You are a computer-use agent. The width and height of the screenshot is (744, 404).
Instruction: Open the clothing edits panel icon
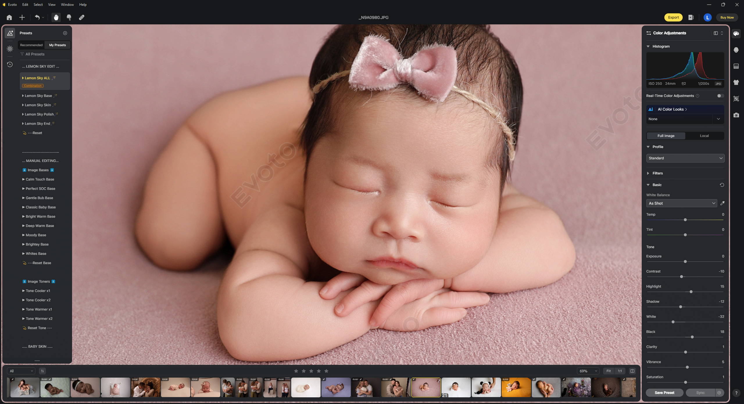click(x=736, y=82)
